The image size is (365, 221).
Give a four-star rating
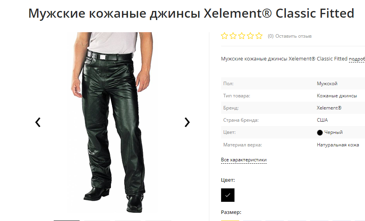(250, 36)
